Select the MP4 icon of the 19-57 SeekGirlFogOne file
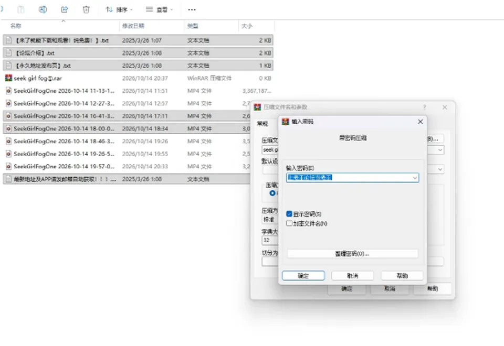This screenshot has width=504, height=346. [9, 166]
